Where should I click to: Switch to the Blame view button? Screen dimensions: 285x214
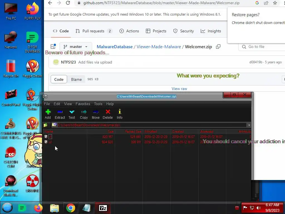click(x=76, y=79)
